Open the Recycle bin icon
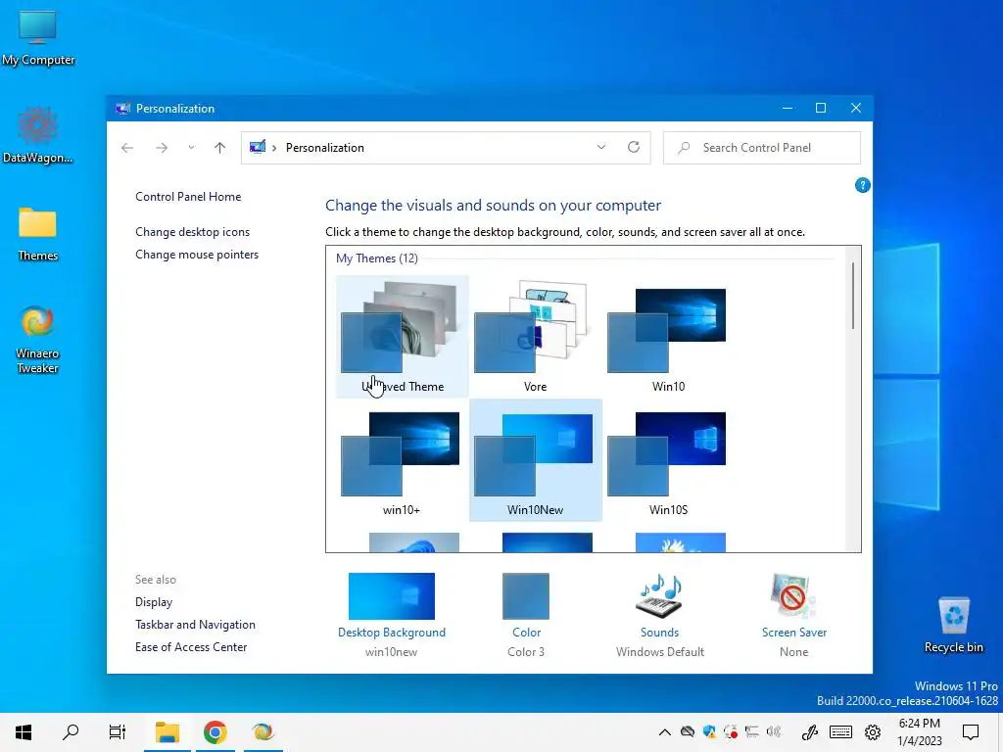Screen dimensions: 1003x752 pyautogui.click(x=953, y=624)
